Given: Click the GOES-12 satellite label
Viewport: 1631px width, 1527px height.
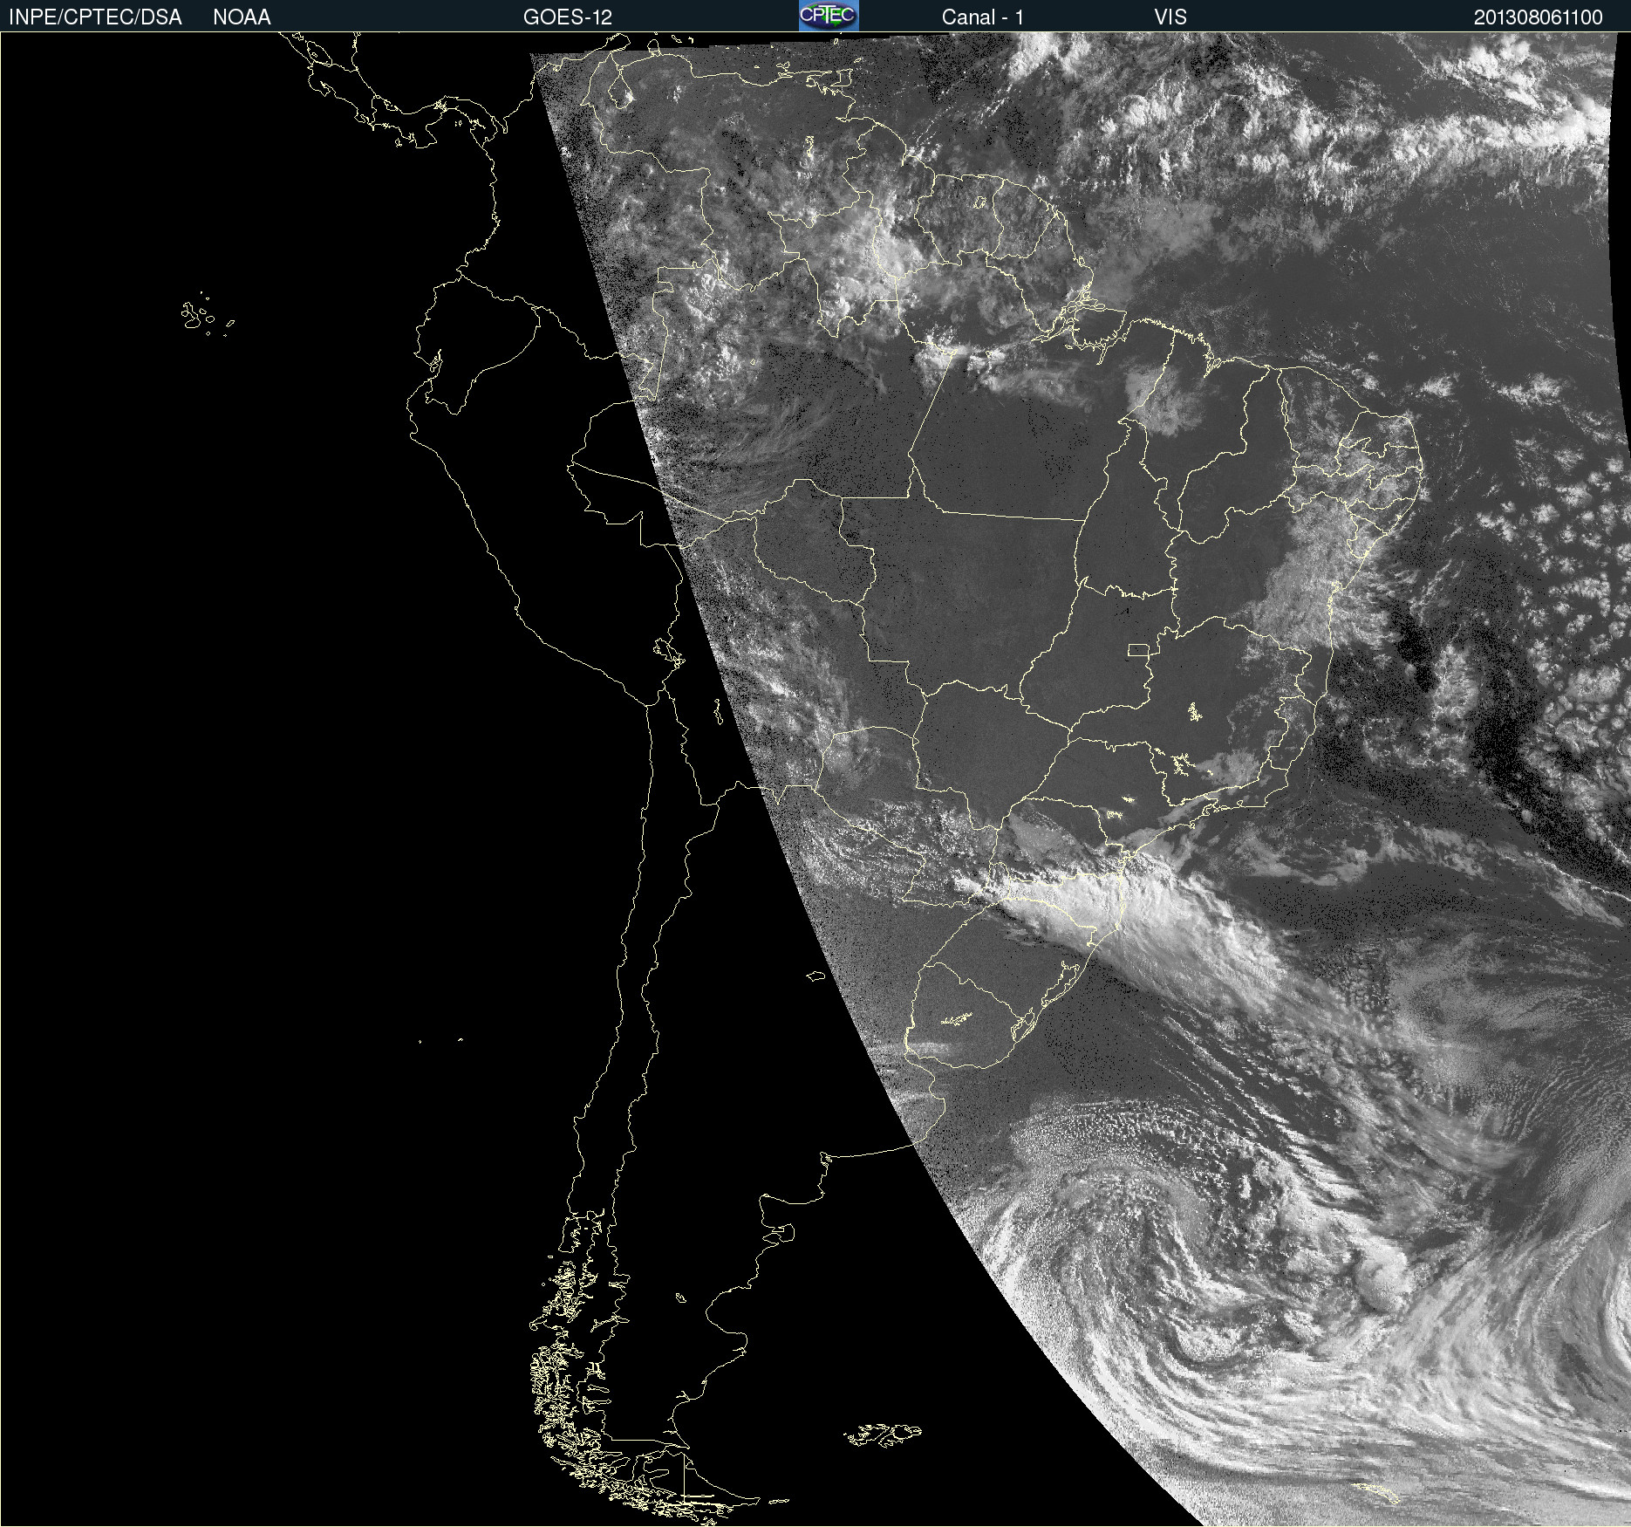Looking at the screenshot, I should (x=568, y=17).
